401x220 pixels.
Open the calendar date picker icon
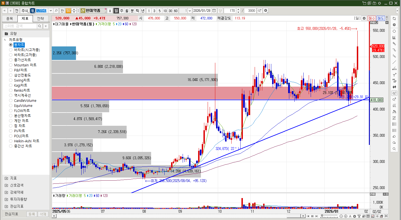point(214,11)
